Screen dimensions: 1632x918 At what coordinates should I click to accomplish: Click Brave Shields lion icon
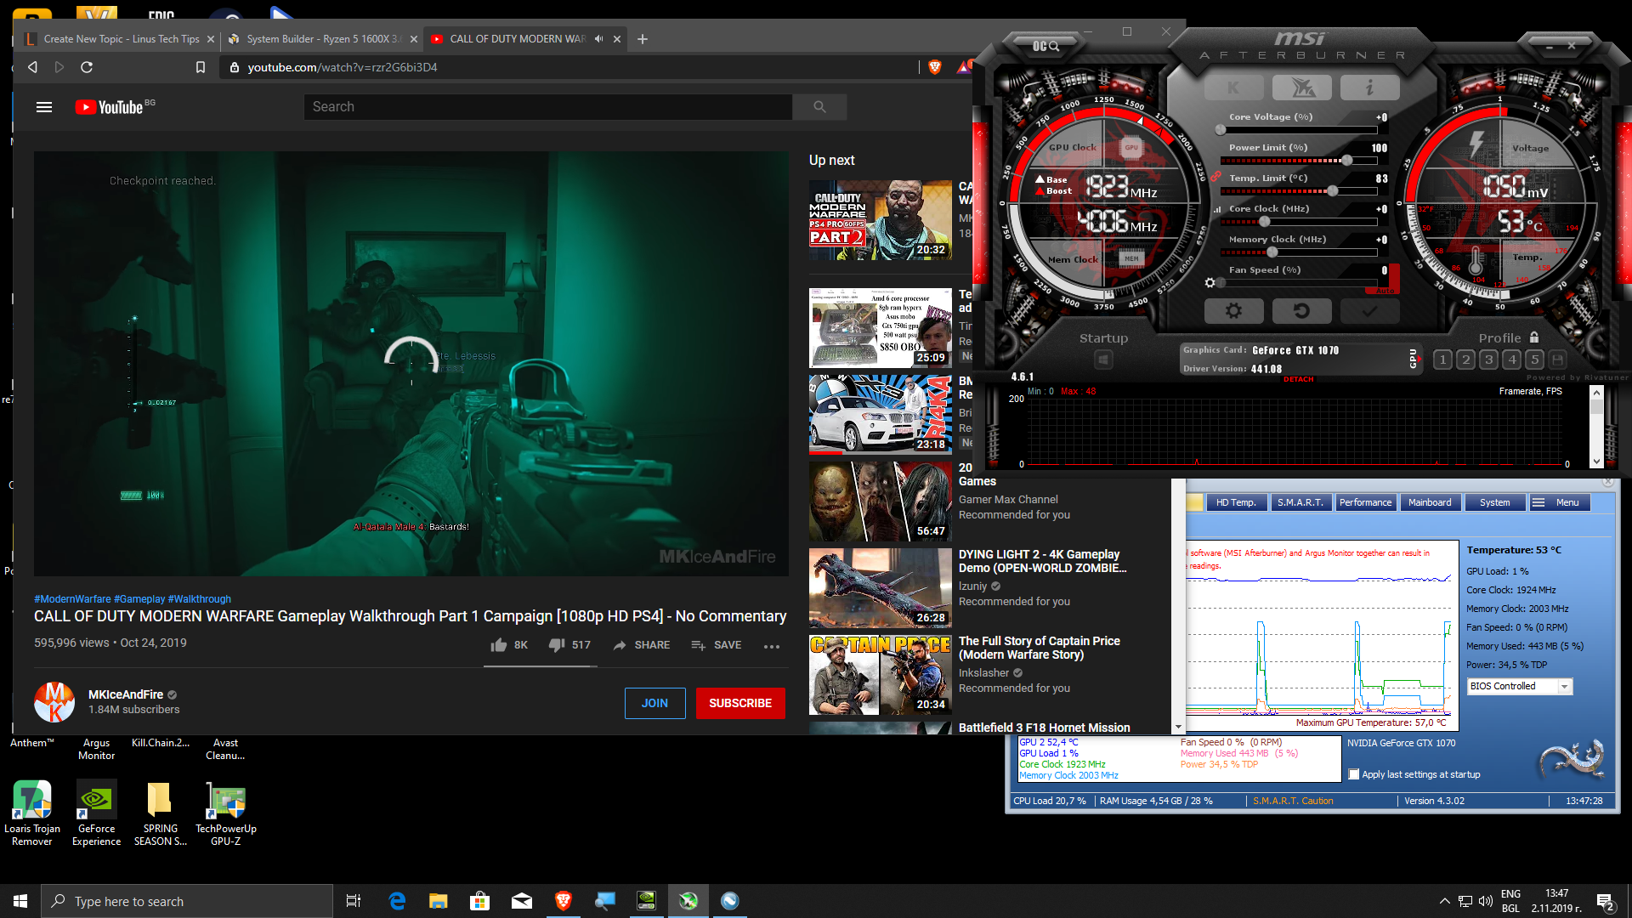click(x=935, y=67)
